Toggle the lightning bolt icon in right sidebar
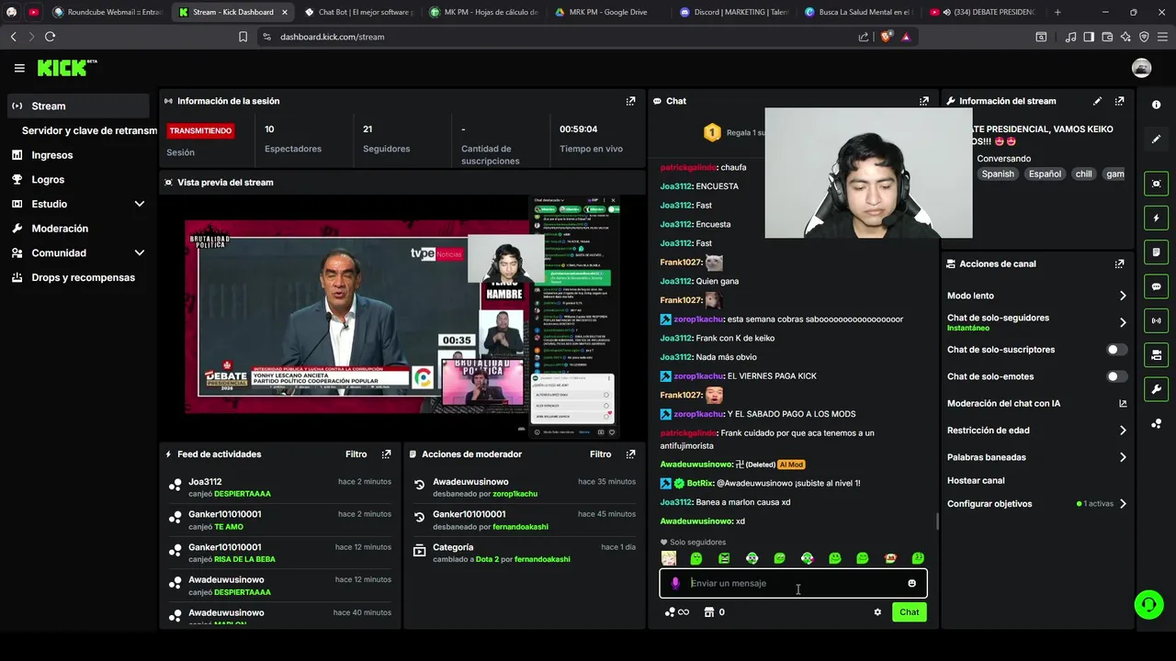 [x=1156, y=218]
